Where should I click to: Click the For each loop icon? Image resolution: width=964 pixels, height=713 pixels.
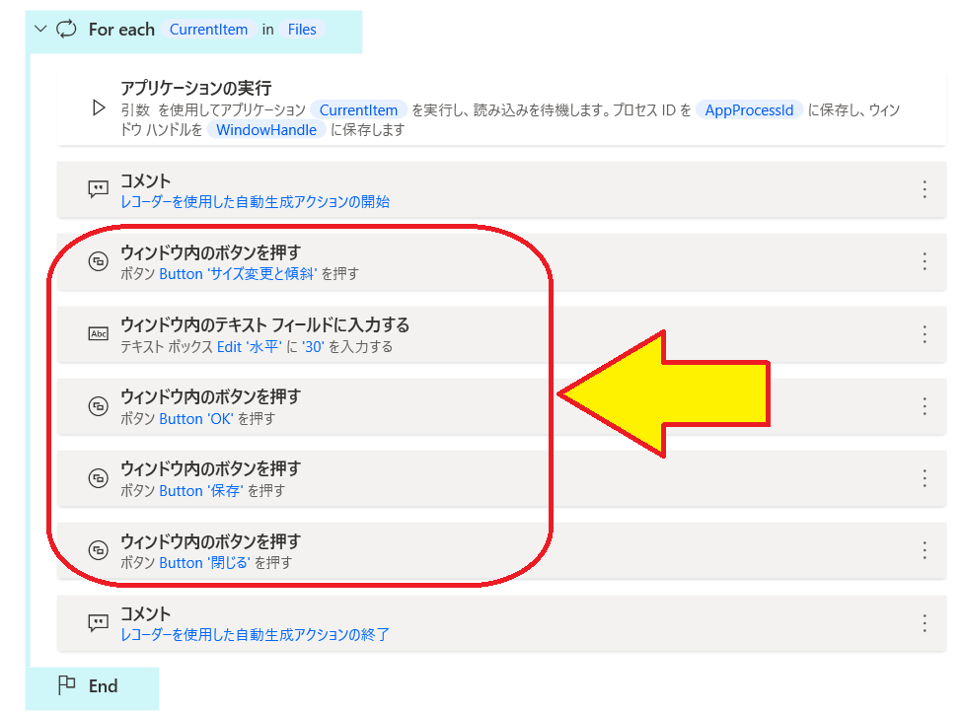pyautogui.click(x=66, y=30)
